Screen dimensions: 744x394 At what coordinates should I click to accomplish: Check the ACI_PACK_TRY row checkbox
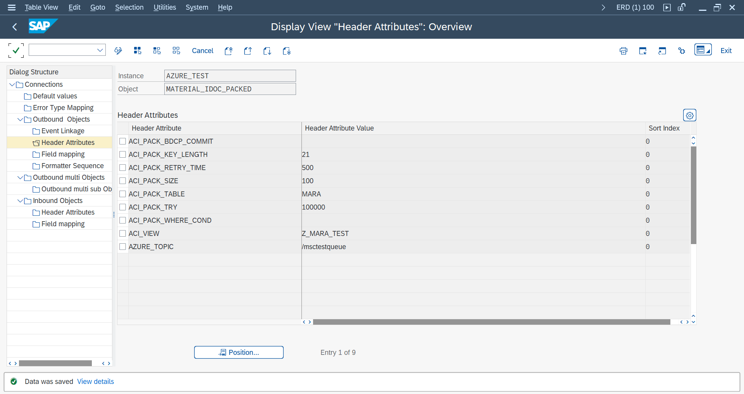[x=123, y=207]
